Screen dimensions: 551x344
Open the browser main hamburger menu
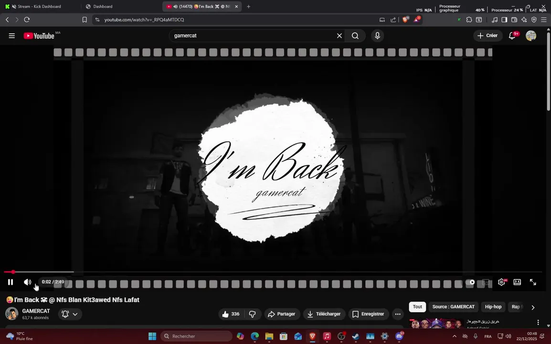544,20
